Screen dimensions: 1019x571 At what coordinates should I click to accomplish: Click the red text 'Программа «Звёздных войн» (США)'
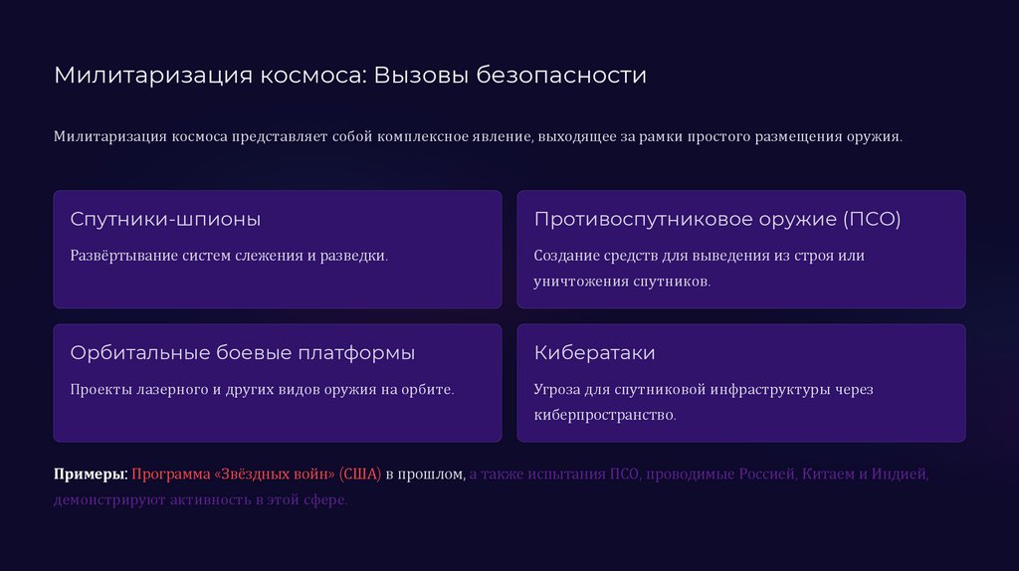(256, 475)
